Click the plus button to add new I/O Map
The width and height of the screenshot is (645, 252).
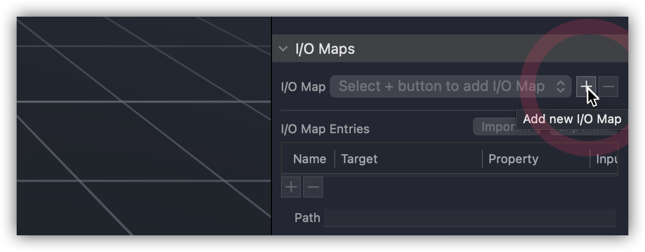586,87
